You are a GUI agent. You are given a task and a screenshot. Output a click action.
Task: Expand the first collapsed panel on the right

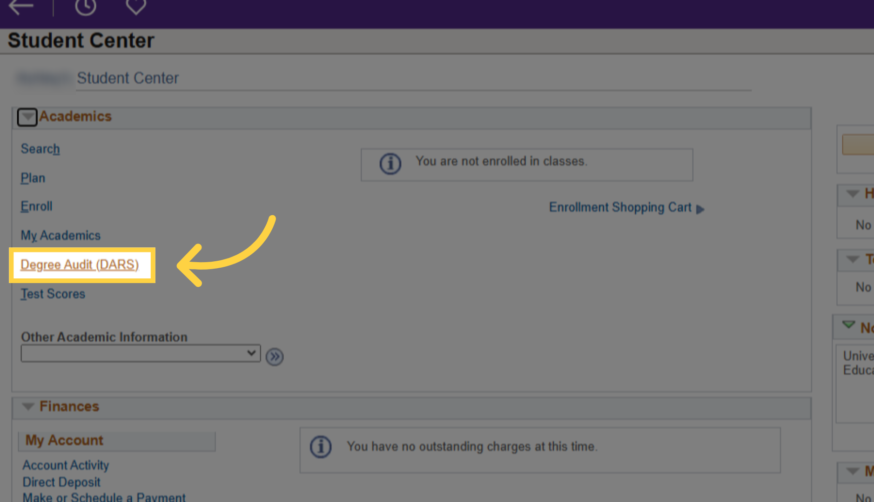(852, 194)
